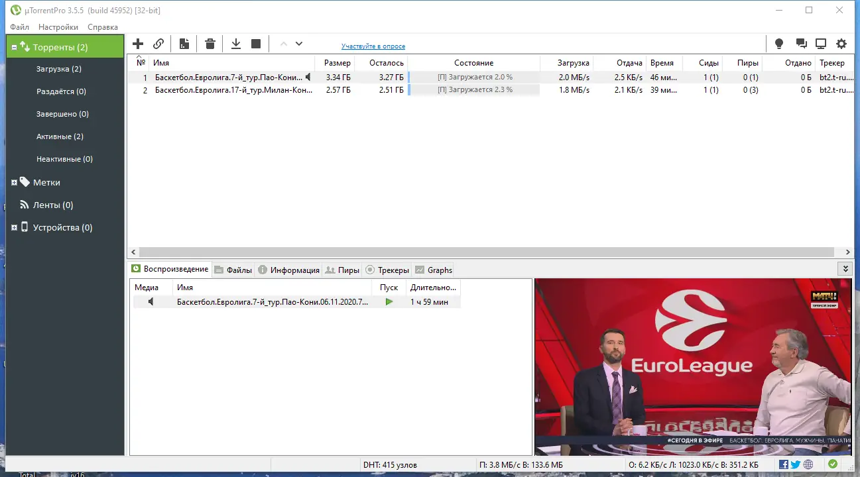Stop the selected torrent
The height and width of the screenshot is (477, 860).
(x=256, y=43)
